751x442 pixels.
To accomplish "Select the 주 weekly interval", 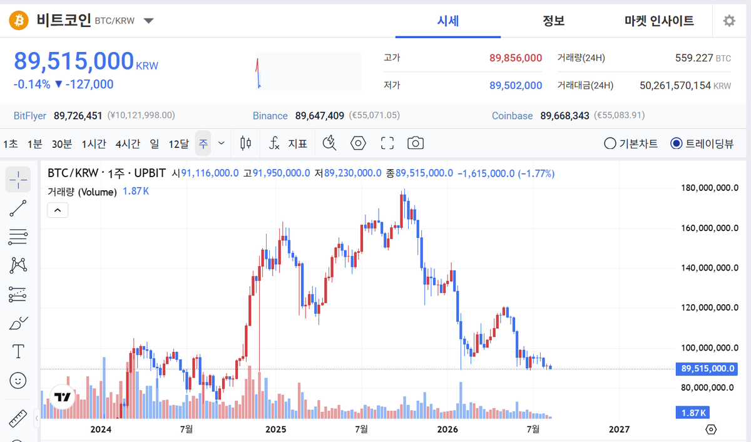I will coord(203,143).
